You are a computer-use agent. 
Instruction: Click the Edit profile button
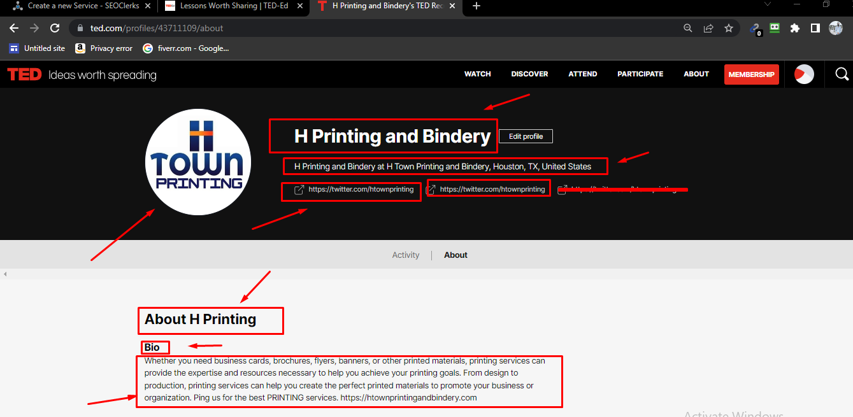526,136
